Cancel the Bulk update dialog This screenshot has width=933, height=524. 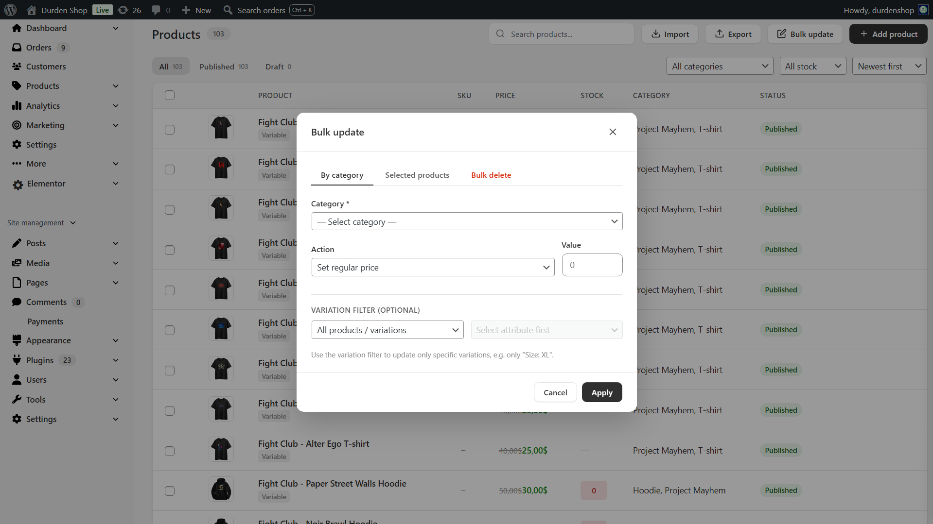pos(555,392)
